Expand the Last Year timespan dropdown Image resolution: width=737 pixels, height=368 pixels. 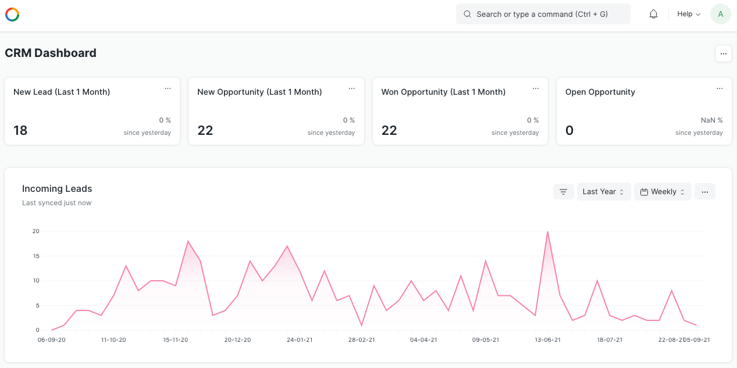603,192
